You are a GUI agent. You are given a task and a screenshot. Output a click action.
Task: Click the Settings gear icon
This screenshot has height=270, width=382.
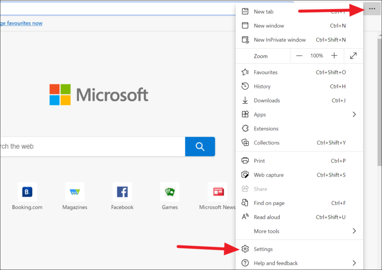245,249
